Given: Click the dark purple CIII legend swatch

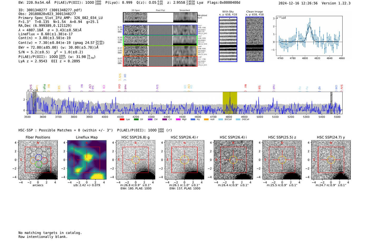Looking at the screenshot, I should pyautogui.click(x=164, y=120).
